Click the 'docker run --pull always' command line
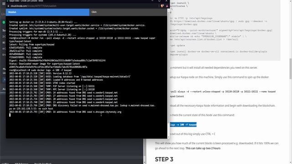The height and width of the screenshot is (164, 292). pos(82,40)
